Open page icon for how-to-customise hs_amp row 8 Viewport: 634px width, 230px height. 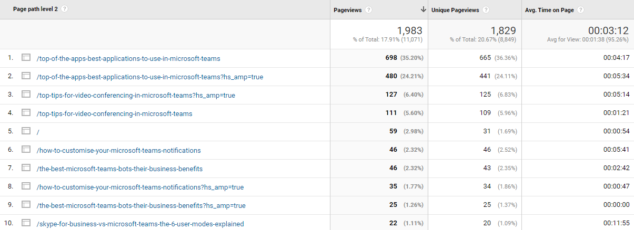(26, 186)
